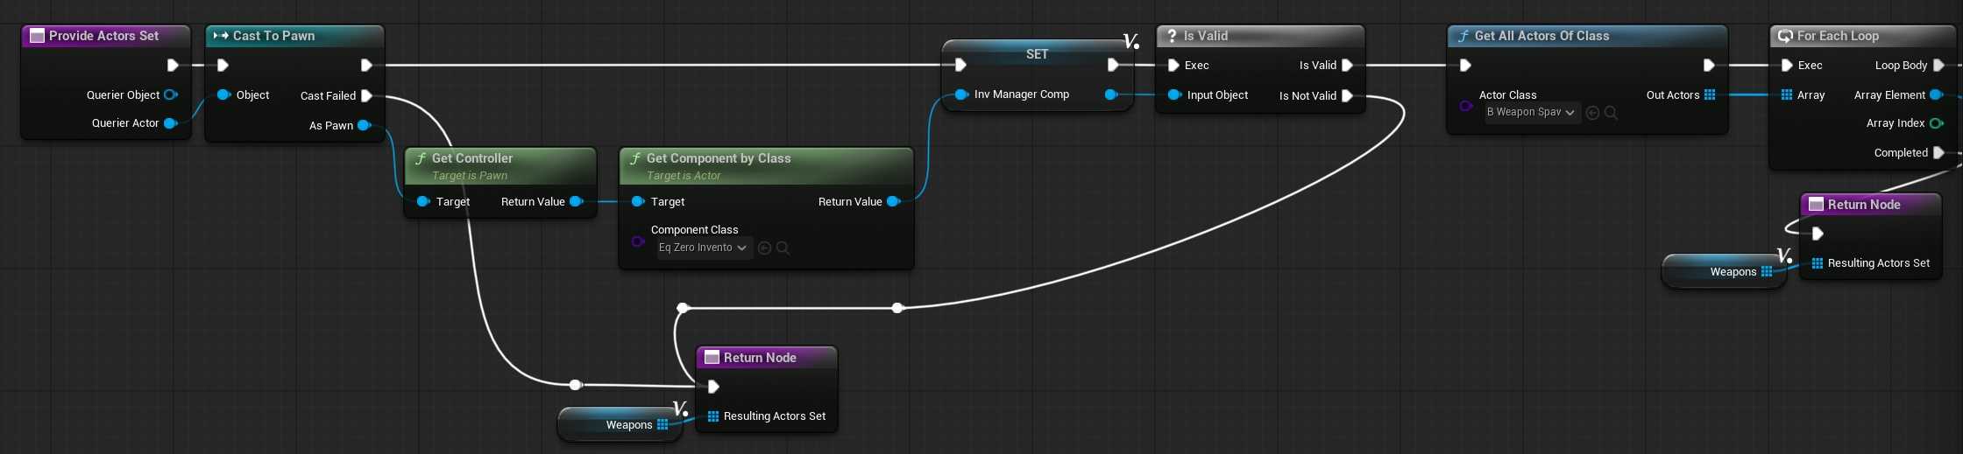Select the Is Valid node header
Image resolution: width=1963 pixels, height=454 pixels.
pos(1206,36)
